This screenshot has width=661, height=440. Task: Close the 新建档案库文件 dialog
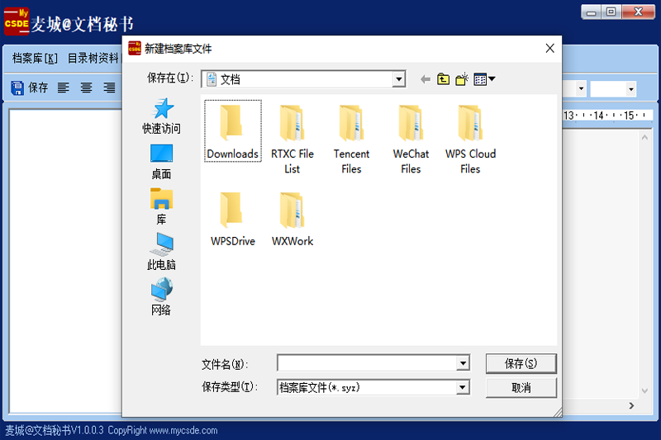click(x=549, y=49)
